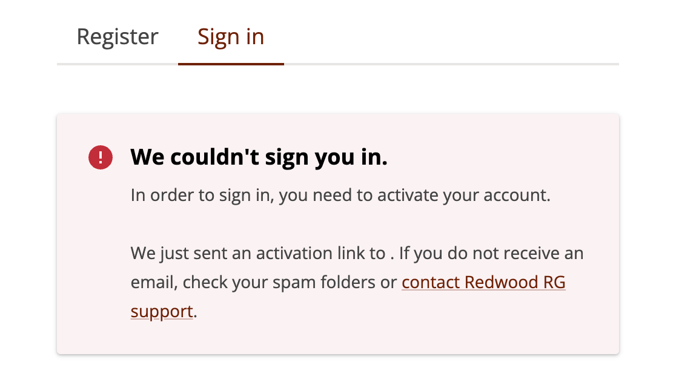Click the dark red underline beneath Sign in

coord(231,64)
